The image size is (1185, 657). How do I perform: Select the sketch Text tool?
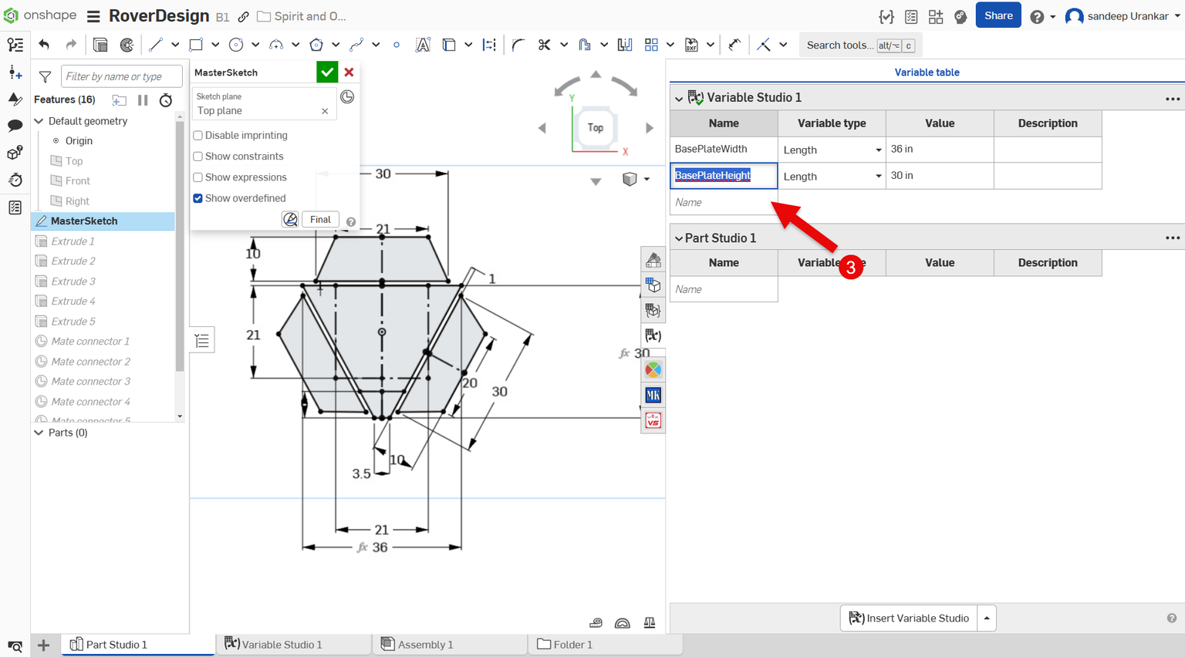[423, 44]
